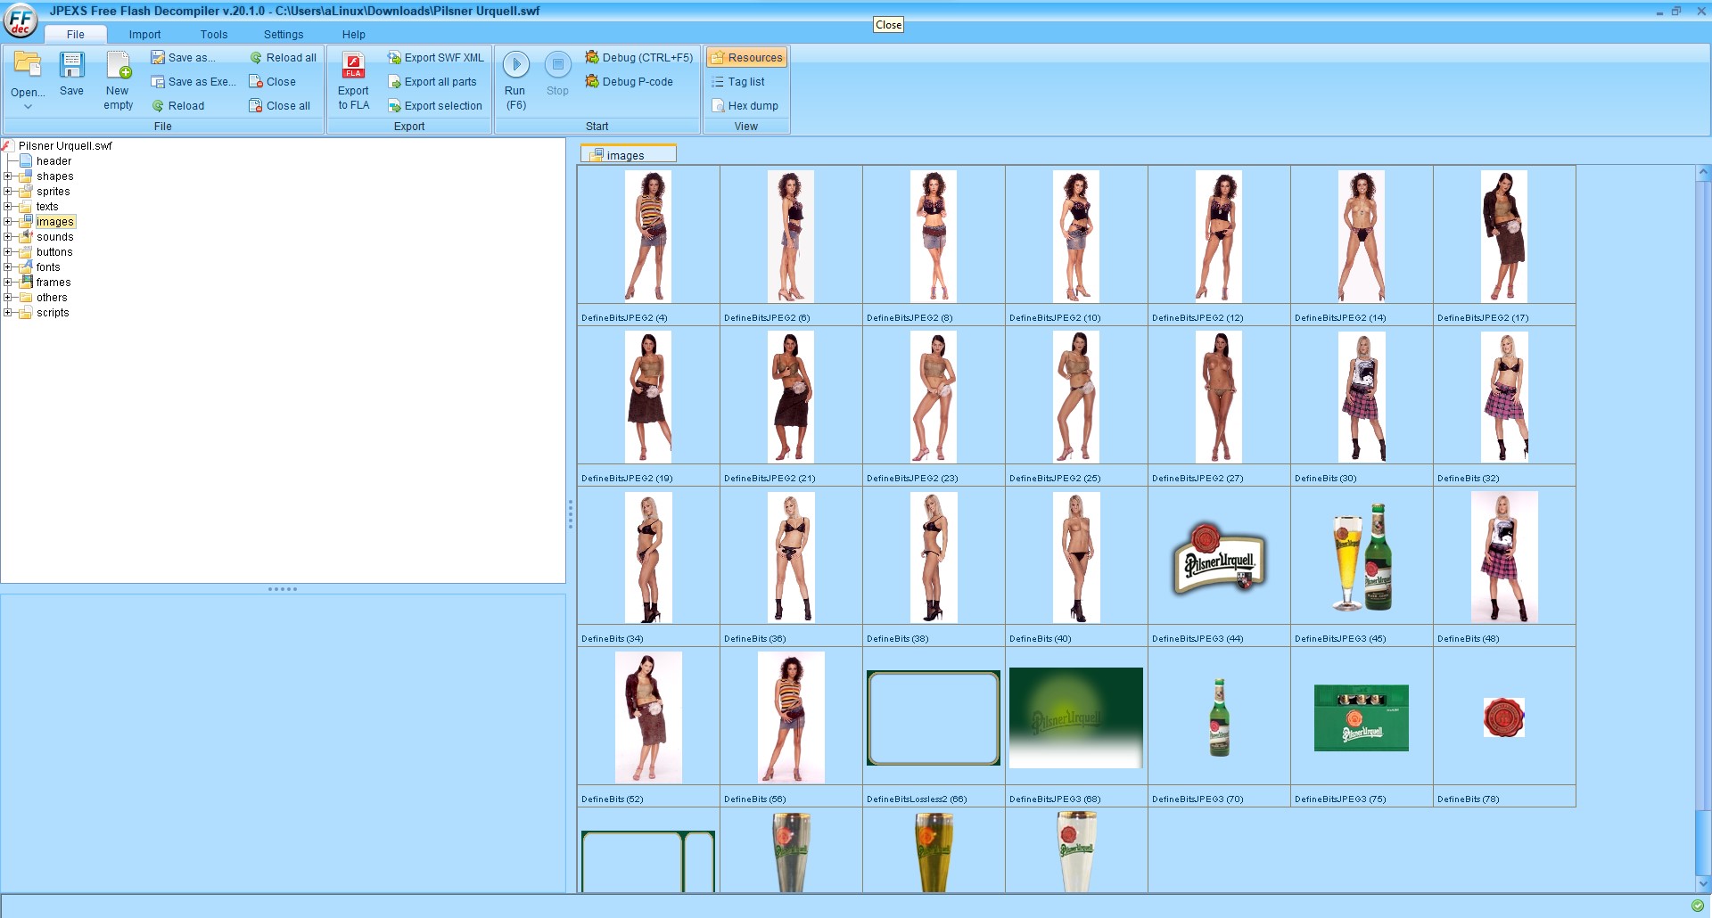
Task: Open the Import ribbon tab
Action: [x=144, y=35]
